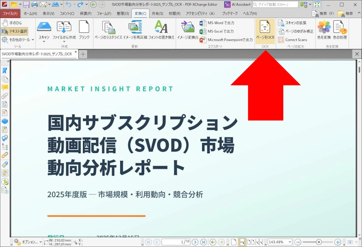This screenshot has height=247, width=362.
Task: Open the Tags label icon pane in sidebar
Action: (x=5, y=164)
